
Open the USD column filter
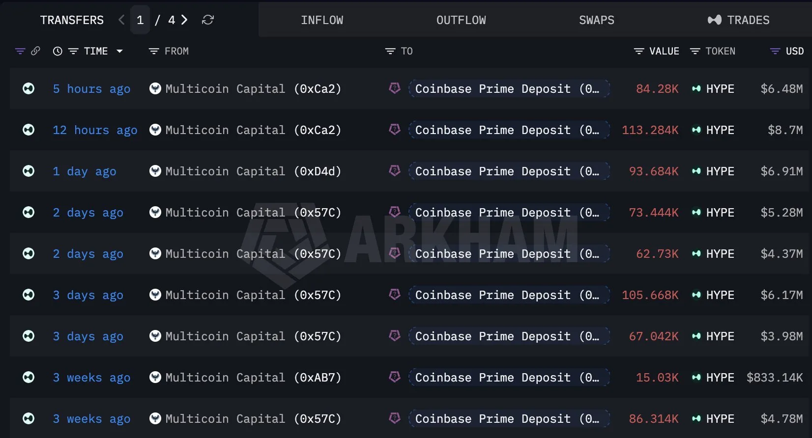(775, 51)
